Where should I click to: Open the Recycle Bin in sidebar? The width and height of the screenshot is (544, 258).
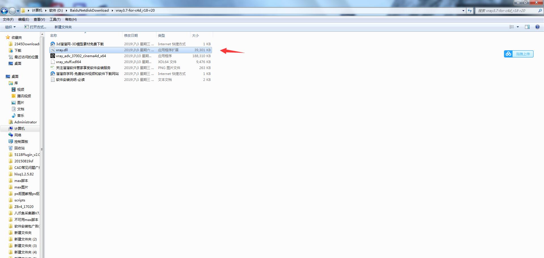tap(19, 148)
